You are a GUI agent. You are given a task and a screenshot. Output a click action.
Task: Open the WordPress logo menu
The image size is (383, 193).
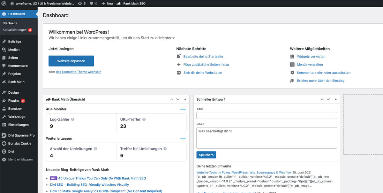pos(4,4)
